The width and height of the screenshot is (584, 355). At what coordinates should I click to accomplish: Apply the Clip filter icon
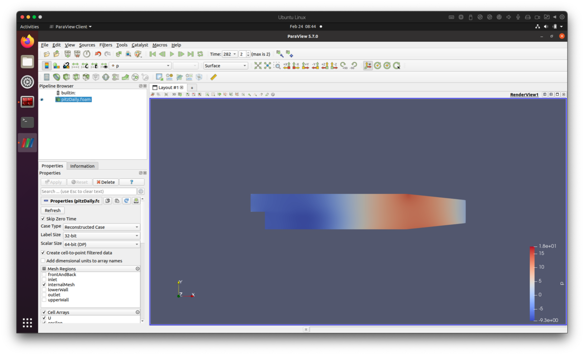66,77
